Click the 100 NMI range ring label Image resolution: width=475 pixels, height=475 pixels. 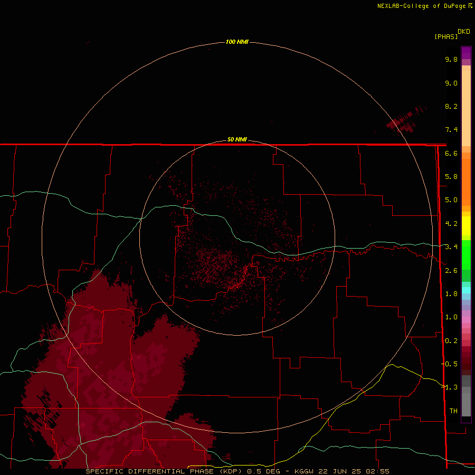pos(237,42)
